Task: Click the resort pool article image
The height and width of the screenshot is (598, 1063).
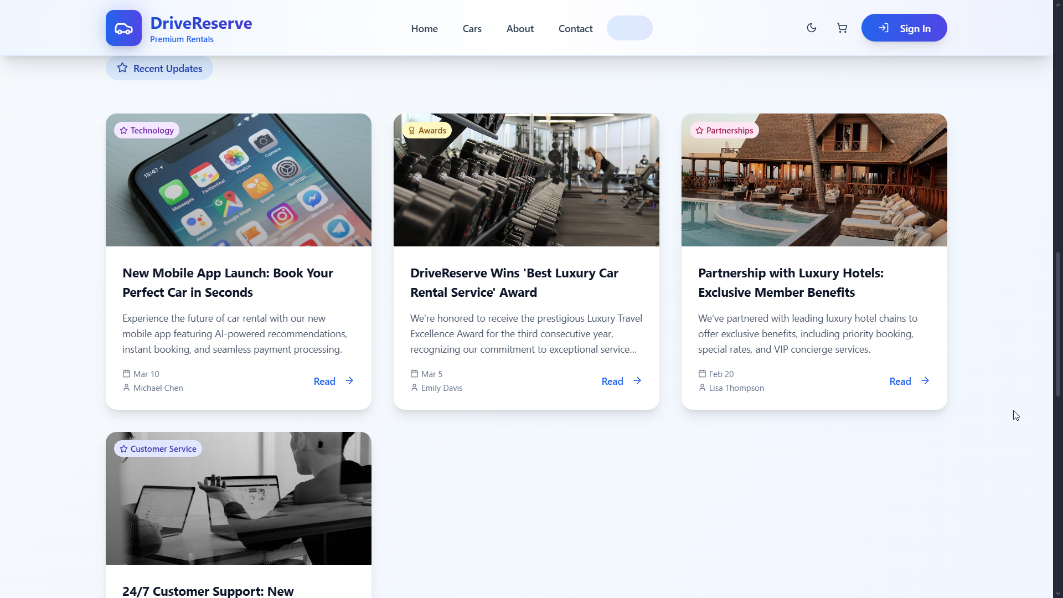Action: (814, 180)
